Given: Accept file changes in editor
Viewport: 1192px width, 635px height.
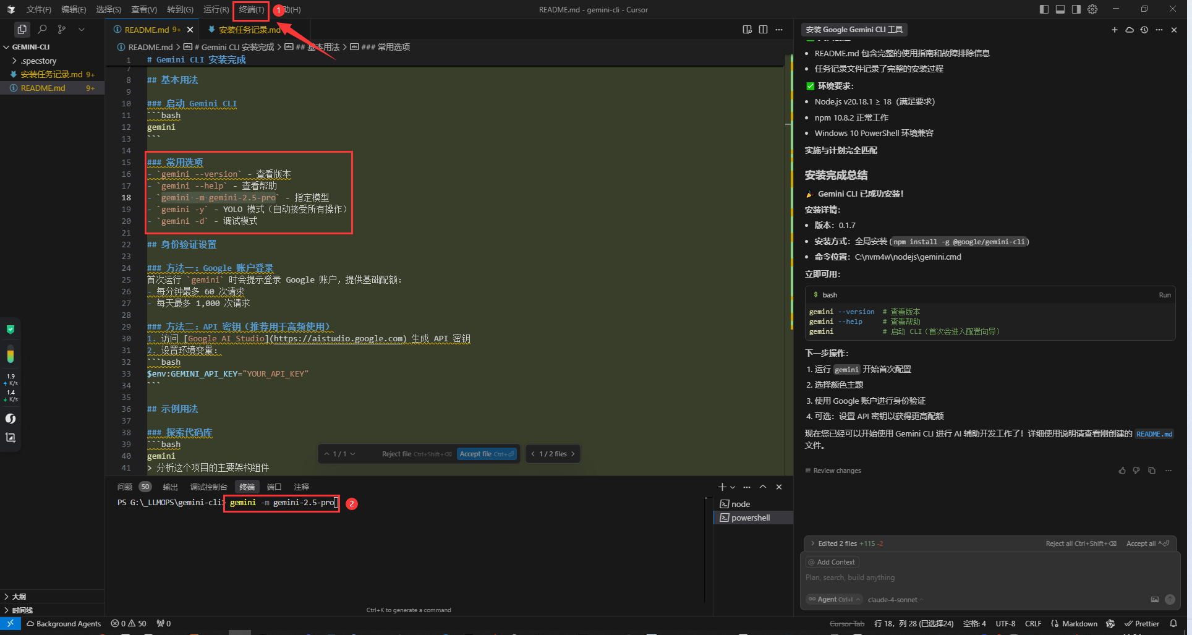Looking at the screenshot, I should point(487,454).
